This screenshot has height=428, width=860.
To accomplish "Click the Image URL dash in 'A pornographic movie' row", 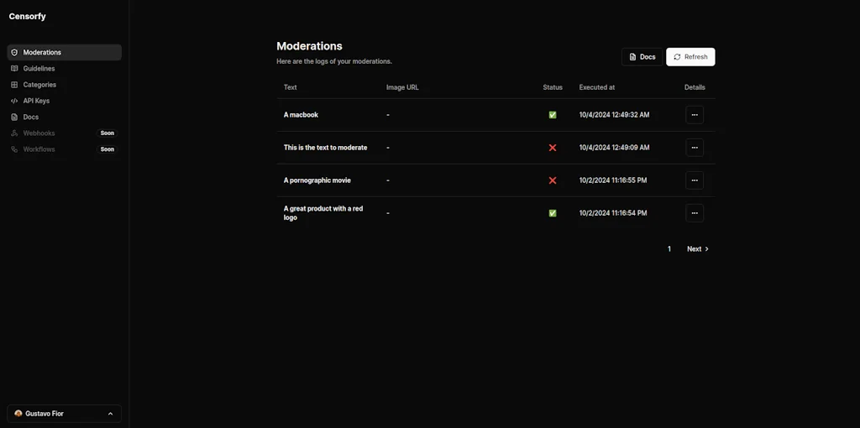I will click(x=388, y=180).
